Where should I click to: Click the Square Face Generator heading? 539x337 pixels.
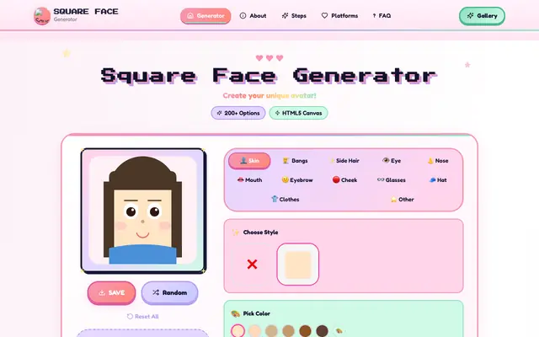click(x=269, y=76)
